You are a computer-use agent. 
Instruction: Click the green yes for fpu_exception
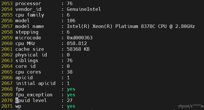pyautogui.click(x=71, y=95)
